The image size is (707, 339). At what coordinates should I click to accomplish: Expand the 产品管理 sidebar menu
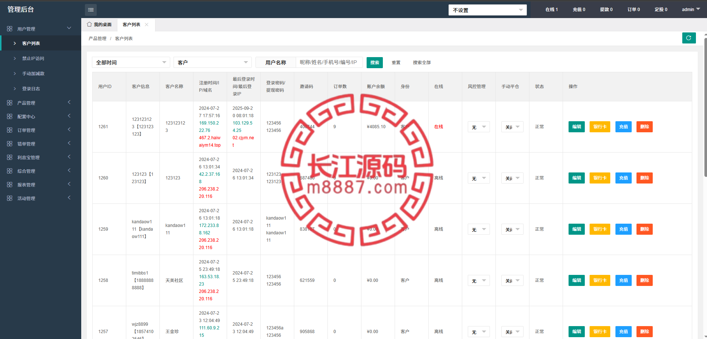[x=41, y=103]
